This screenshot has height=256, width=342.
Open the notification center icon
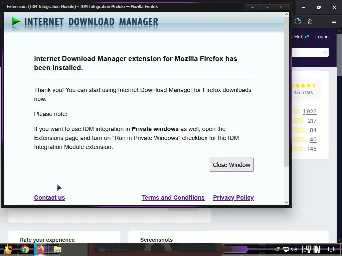click(331, 249)
